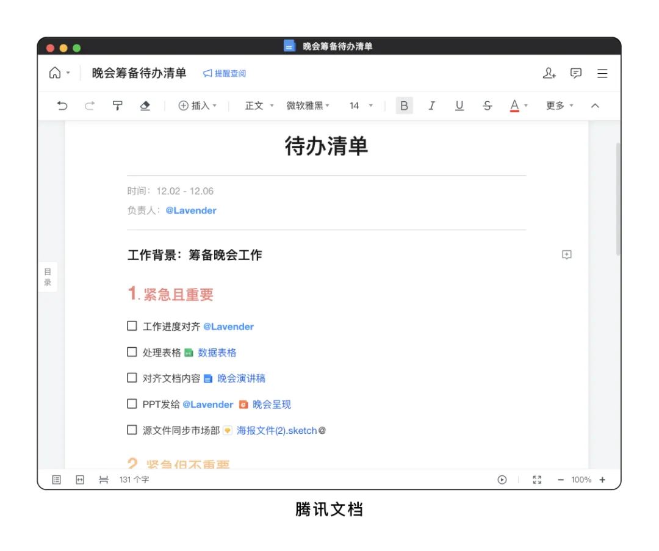Click the 提醒查阅 reminder link
This screenshot has width=659, height=551.
tap(225, 74)
